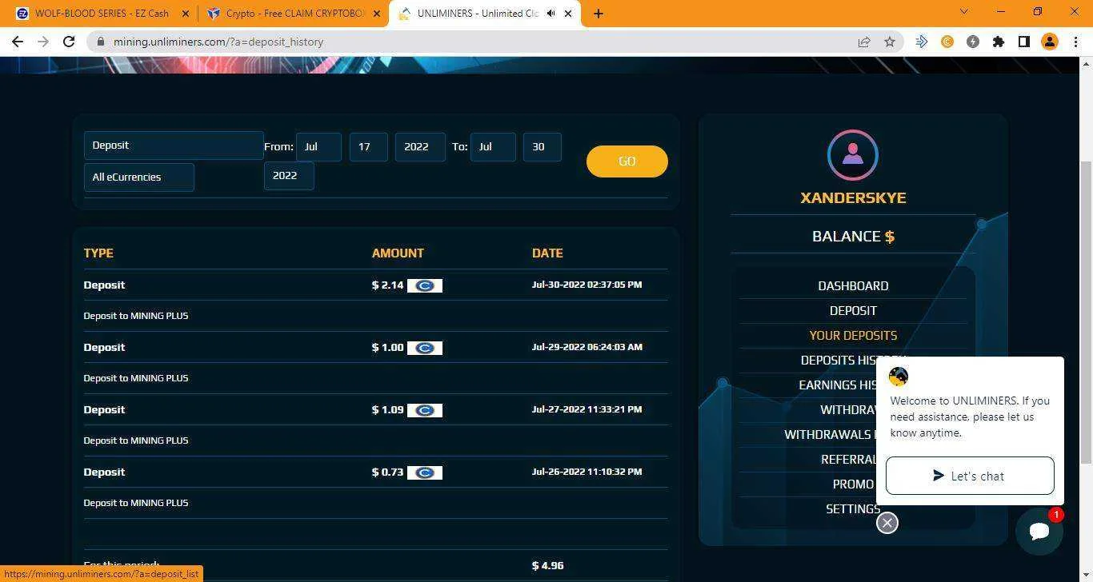Open the To day 30 dropdown
This screenshot has width=1093, height=582.
coord(542,147)
